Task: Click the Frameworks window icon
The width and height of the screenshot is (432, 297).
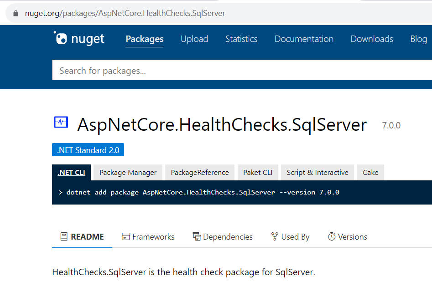Action: 126,236
